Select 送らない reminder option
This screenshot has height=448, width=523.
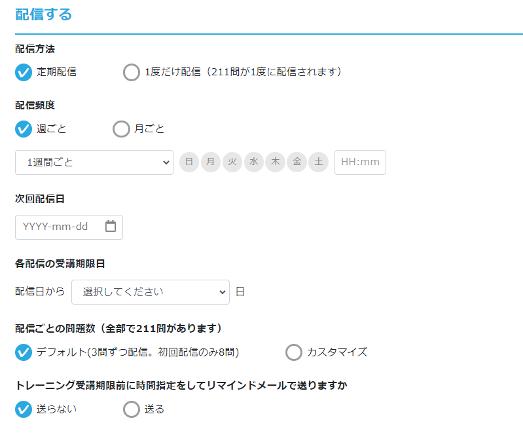point(24,409)
